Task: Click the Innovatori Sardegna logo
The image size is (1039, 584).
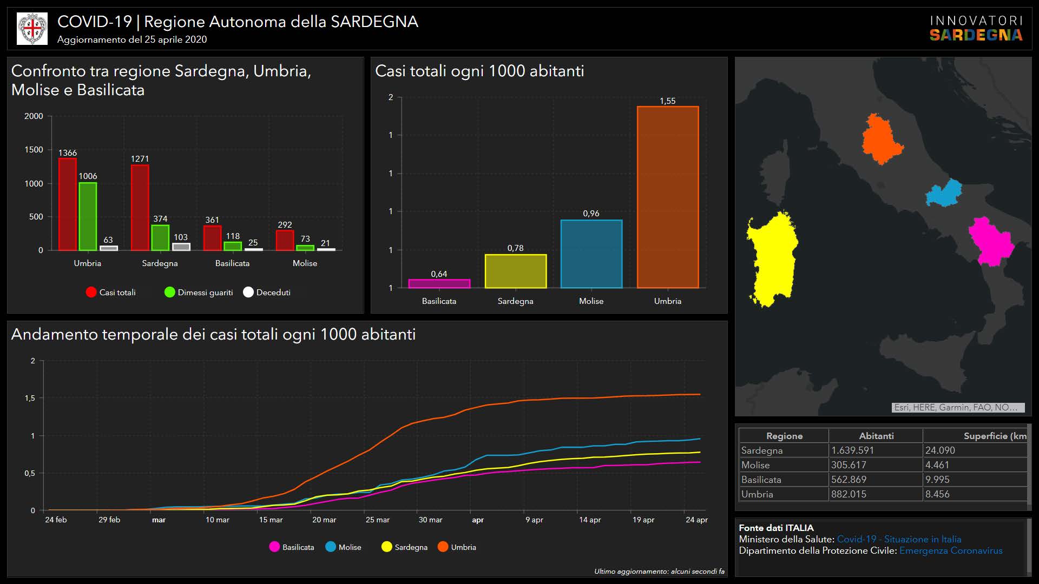Action: 976,28
